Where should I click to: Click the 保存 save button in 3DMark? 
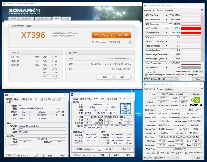click(x=122, y=77)
